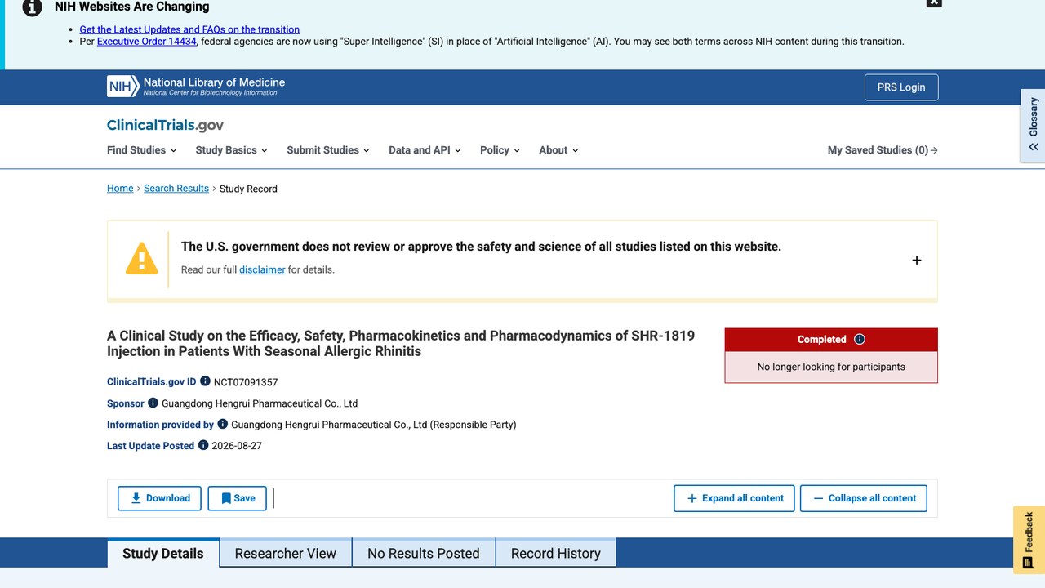Image resolution: width=1045 pixels, height=588 pixels.
Task: Switch to the Record History tab
Action: point(556,553)
